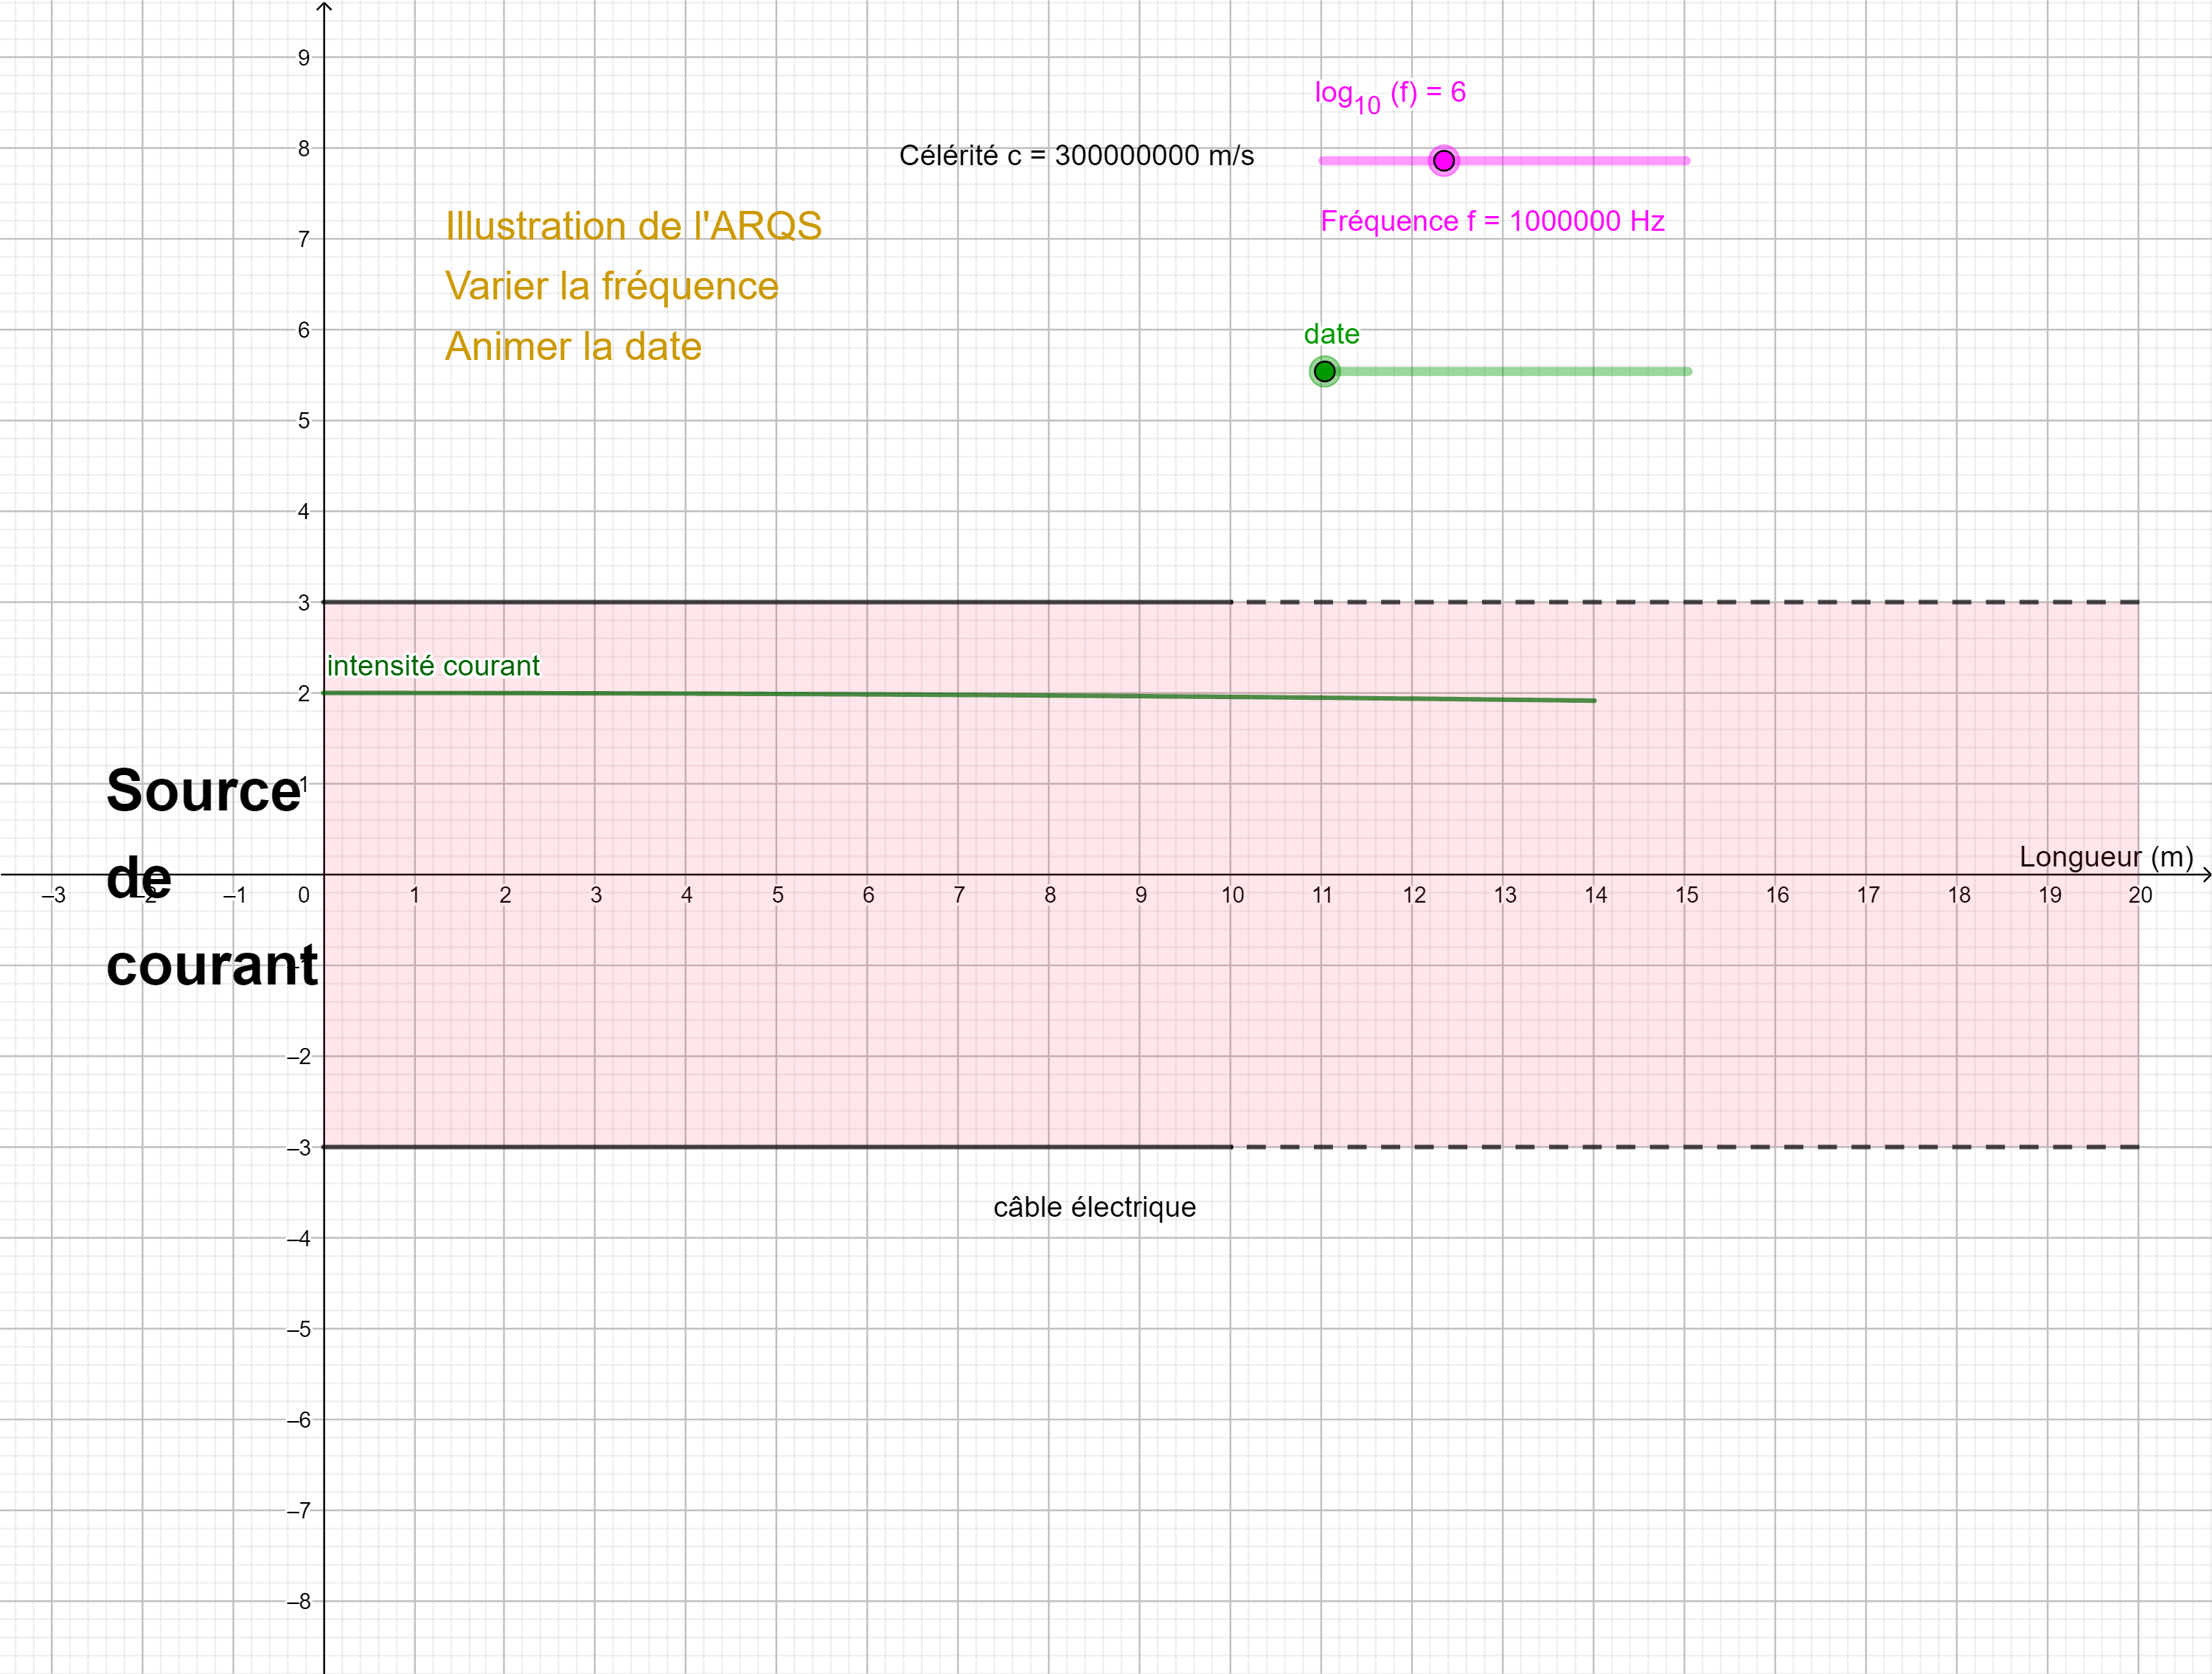Screen dimensions: 2212x1674
Task: Click the bold 'Source' text
Action: click(203, 791)
